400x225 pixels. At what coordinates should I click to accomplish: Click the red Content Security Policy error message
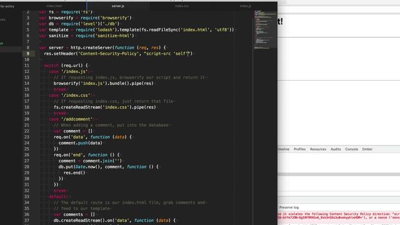pos(339,216)
